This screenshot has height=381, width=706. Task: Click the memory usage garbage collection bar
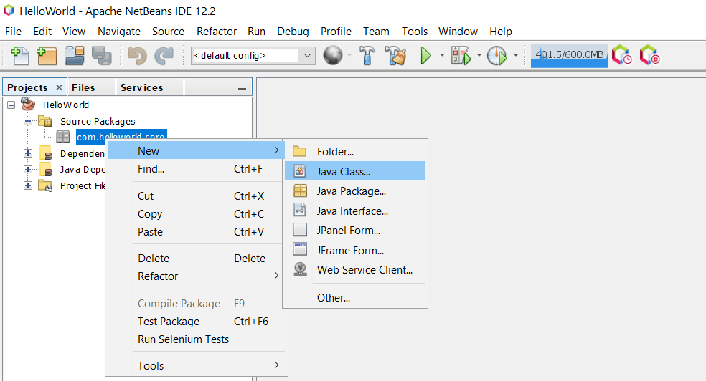coord(569,55)
